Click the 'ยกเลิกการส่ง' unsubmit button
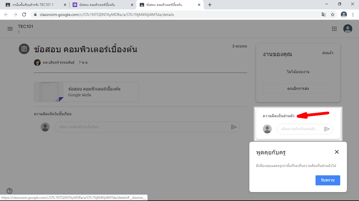The image size is (359, 201). 298,89
